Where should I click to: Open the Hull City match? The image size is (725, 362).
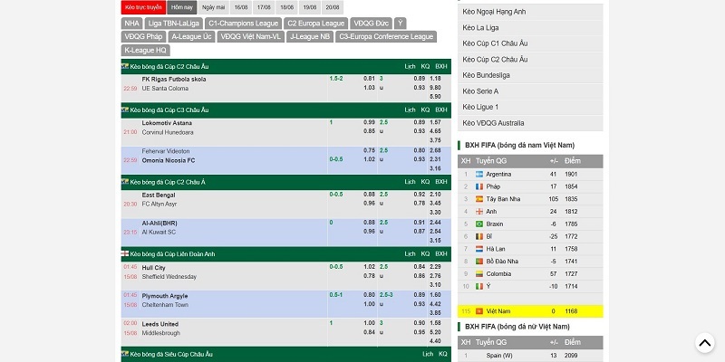coord(154,267)
